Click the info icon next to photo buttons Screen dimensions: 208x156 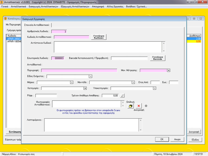pyautogui.click(x=146, y=106)
